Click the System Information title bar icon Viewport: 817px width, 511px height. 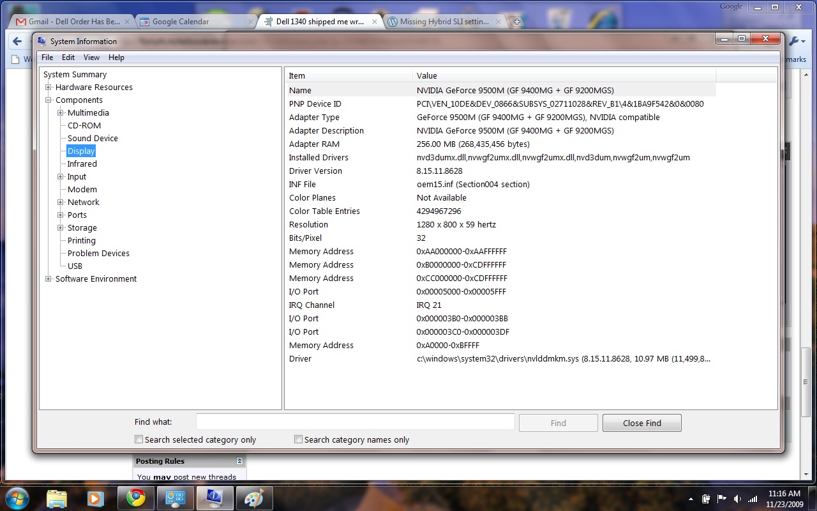click(x=42, y=41)
